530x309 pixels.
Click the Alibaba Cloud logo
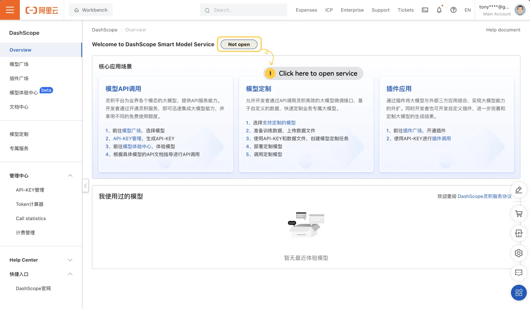42,10
